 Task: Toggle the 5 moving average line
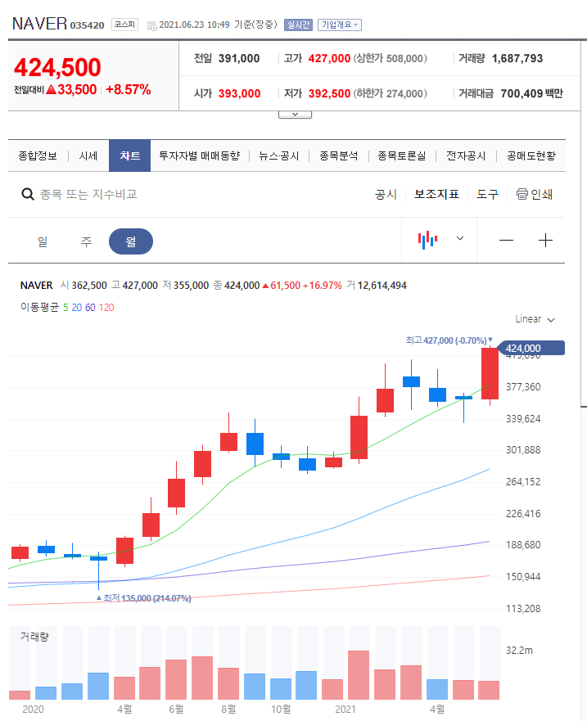[x=65, y=308]
